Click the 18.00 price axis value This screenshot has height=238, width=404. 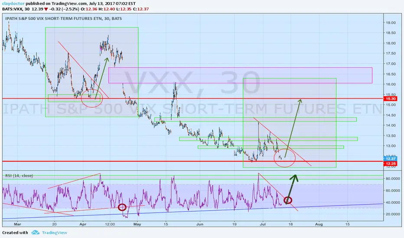(x=391, y=43)
